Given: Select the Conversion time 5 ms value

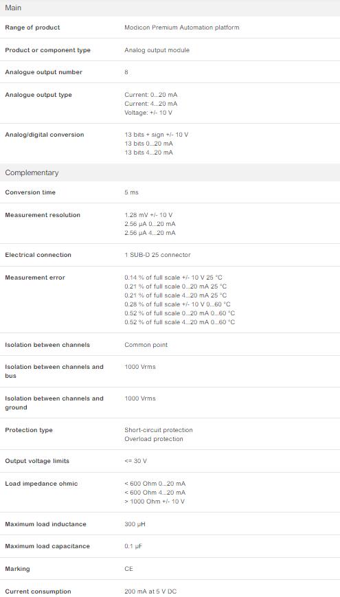Looking at the screenshot, I should [131, 192].
